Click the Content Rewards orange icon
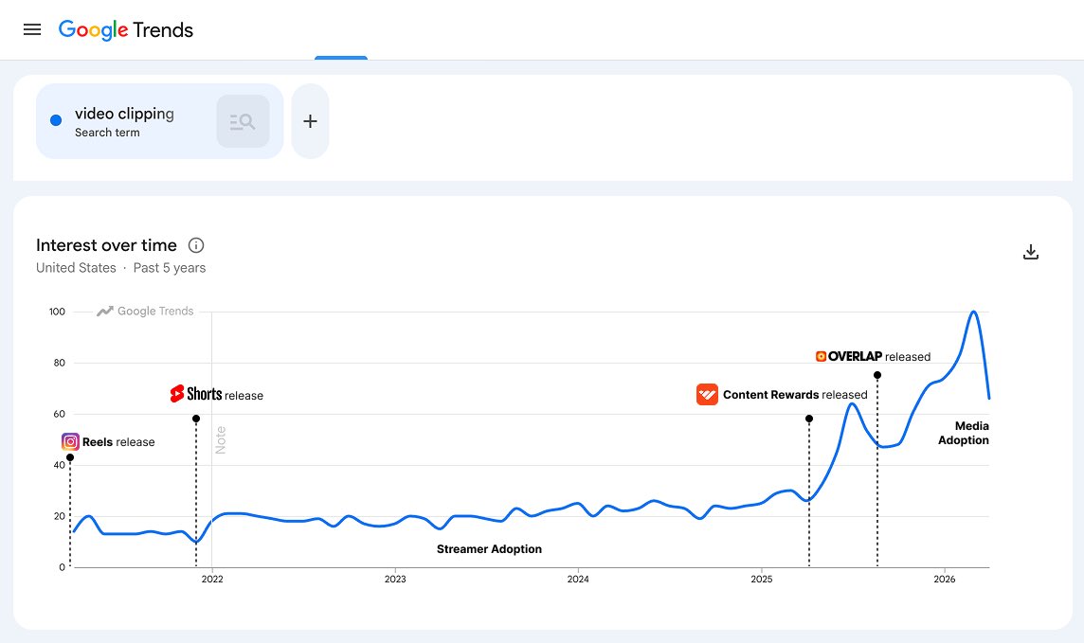This screenshot has height=643, width=1084. coord(707,394)
